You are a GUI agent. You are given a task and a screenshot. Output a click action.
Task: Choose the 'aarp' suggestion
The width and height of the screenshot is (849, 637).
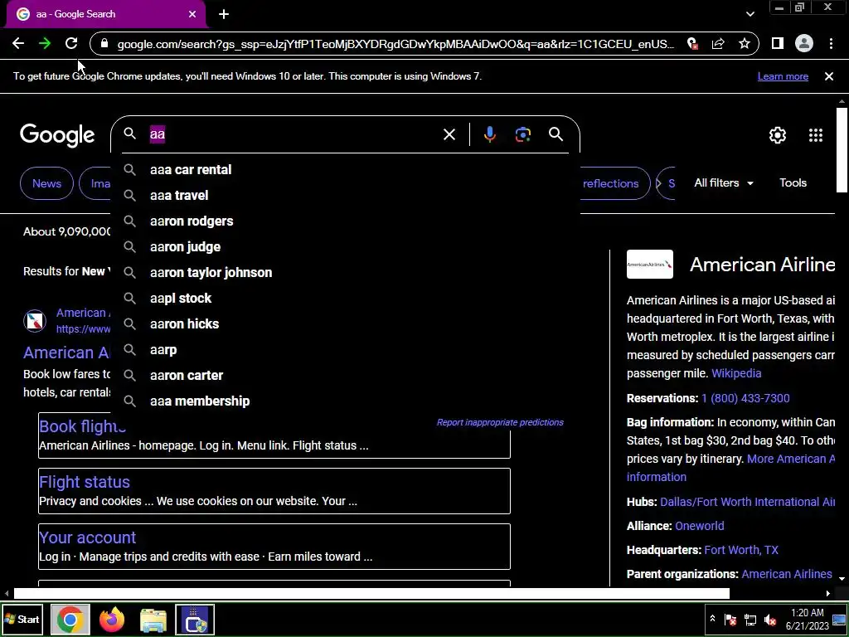tap(346, 350)
